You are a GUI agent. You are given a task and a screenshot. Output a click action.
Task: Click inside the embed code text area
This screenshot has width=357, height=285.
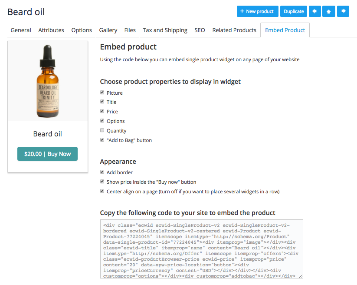coord(202,249)
